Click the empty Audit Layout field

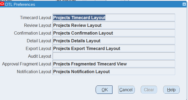114,56
